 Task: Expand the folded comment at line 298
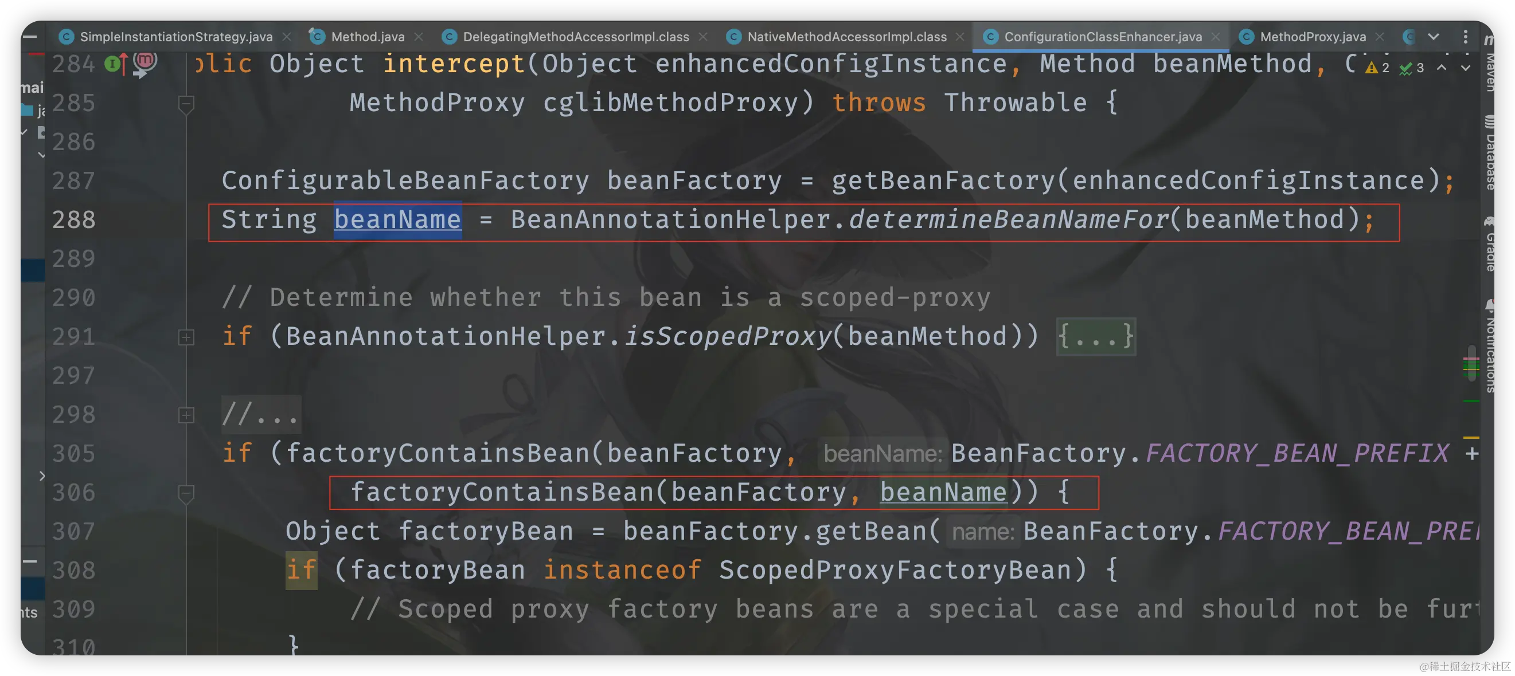click(186, 415)
